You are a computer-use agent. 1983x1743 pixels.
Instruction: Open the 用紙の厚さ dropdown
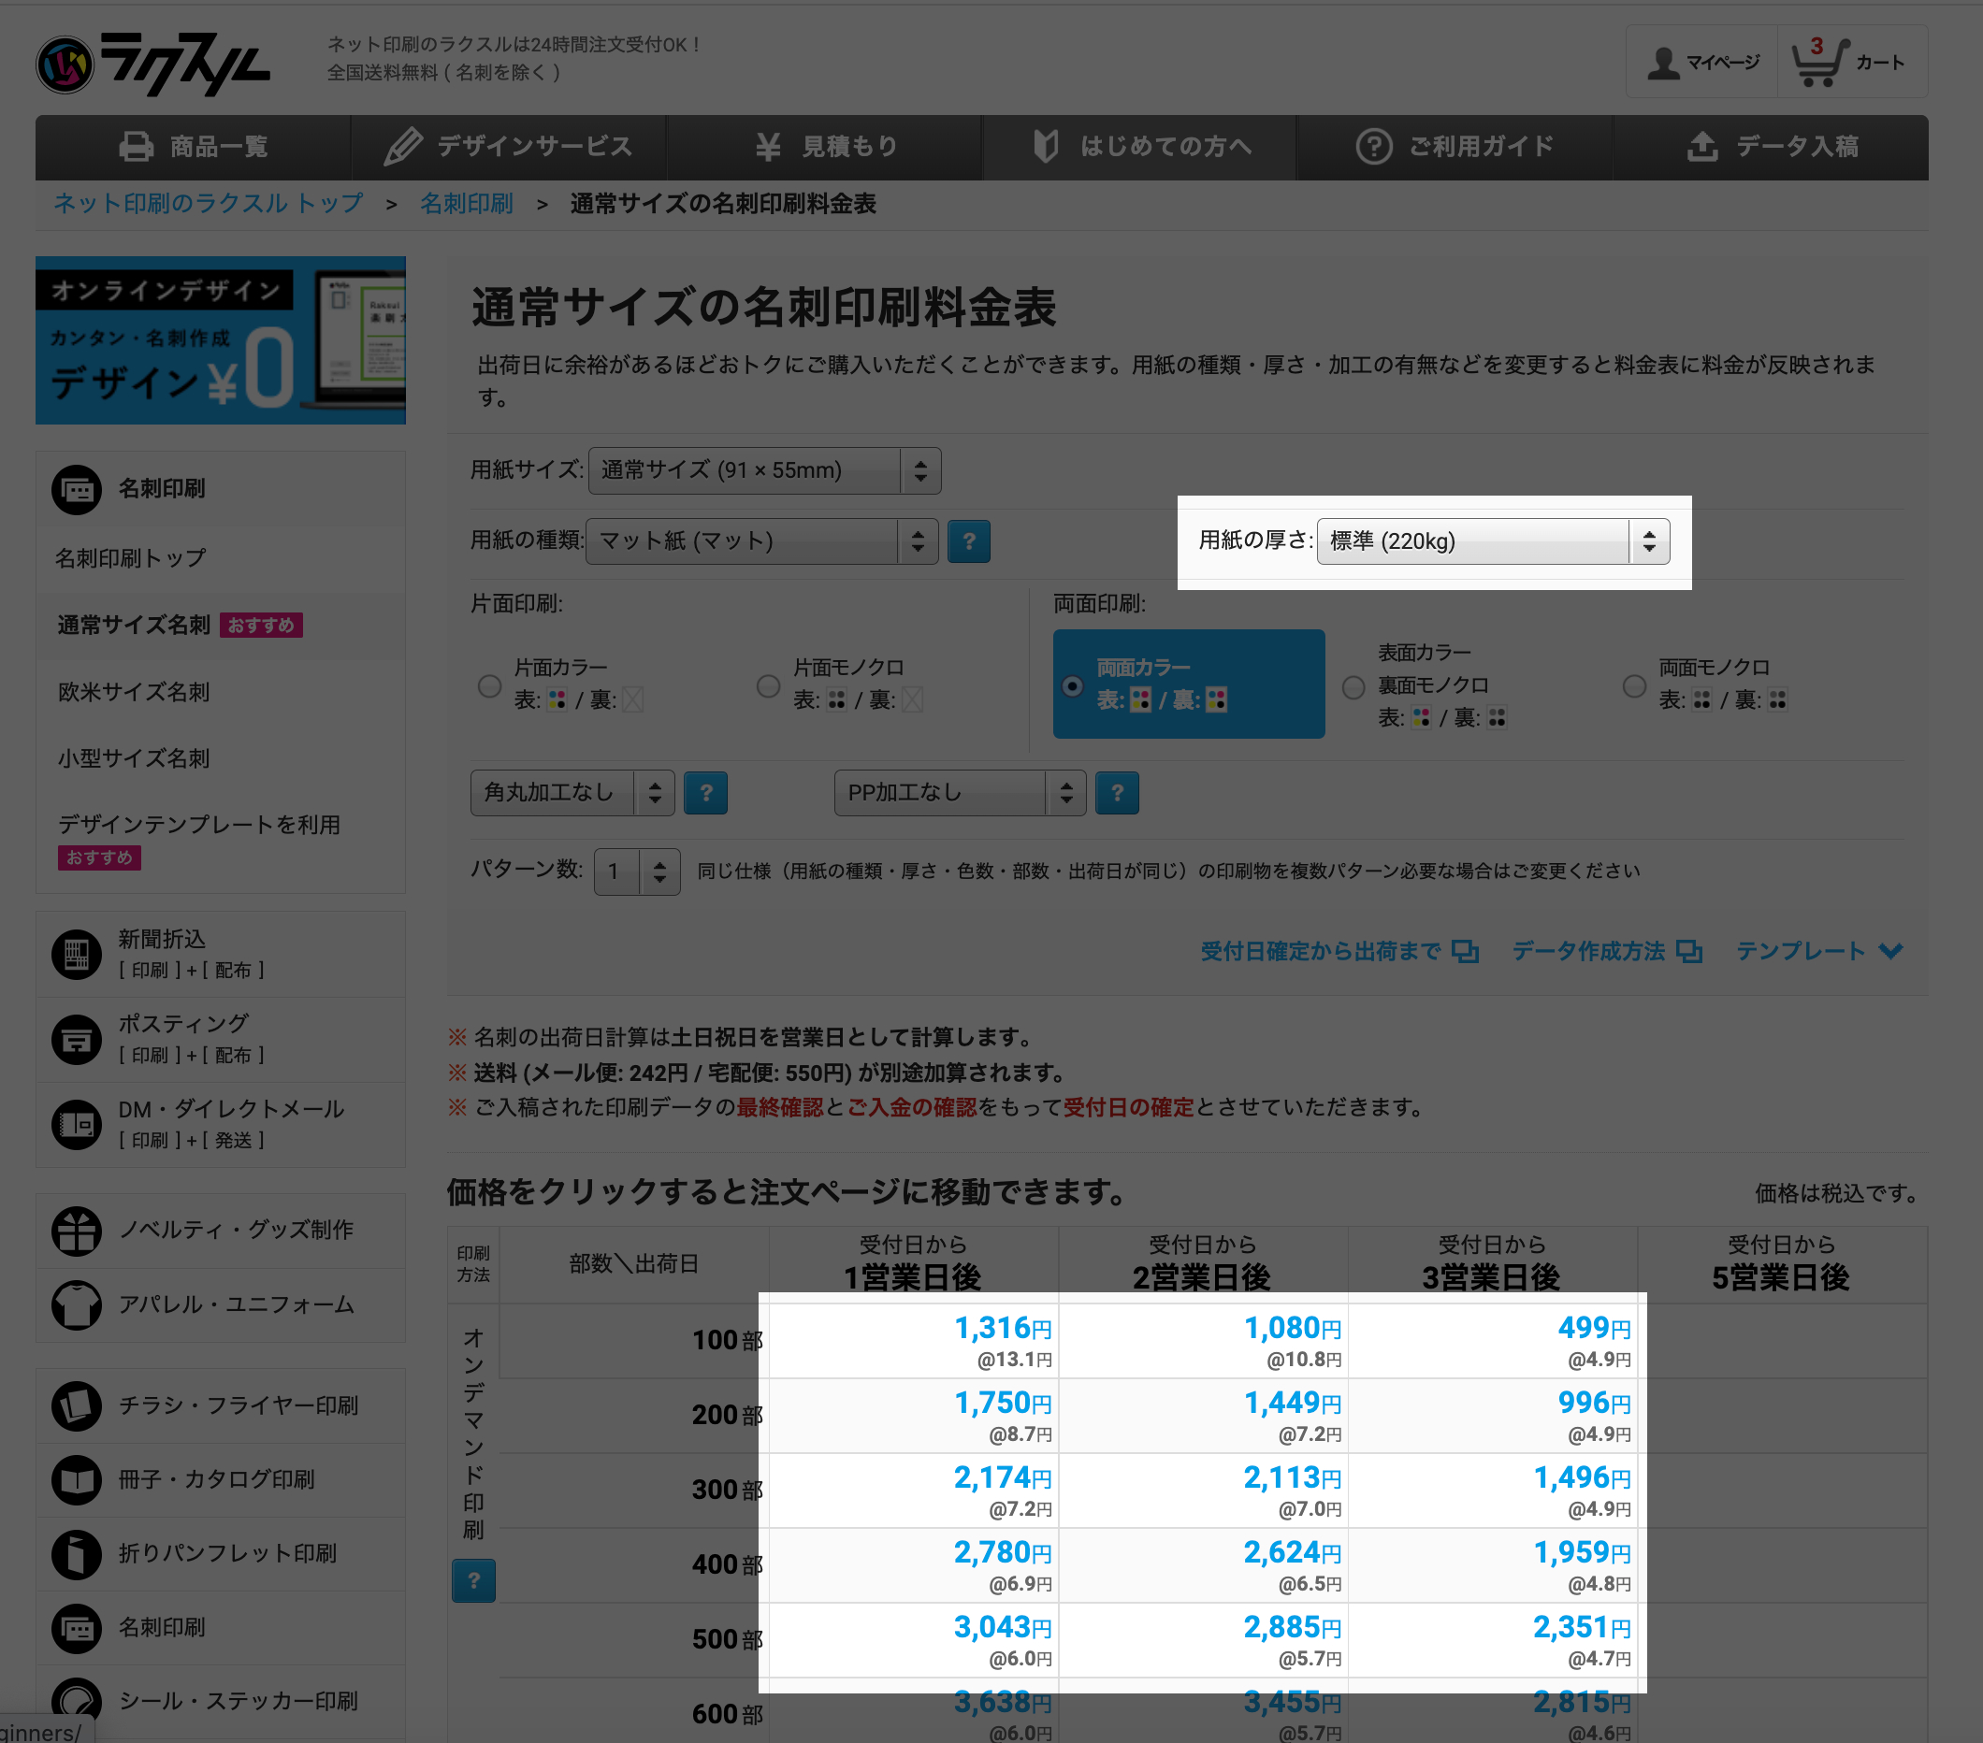pos(1492,541)
